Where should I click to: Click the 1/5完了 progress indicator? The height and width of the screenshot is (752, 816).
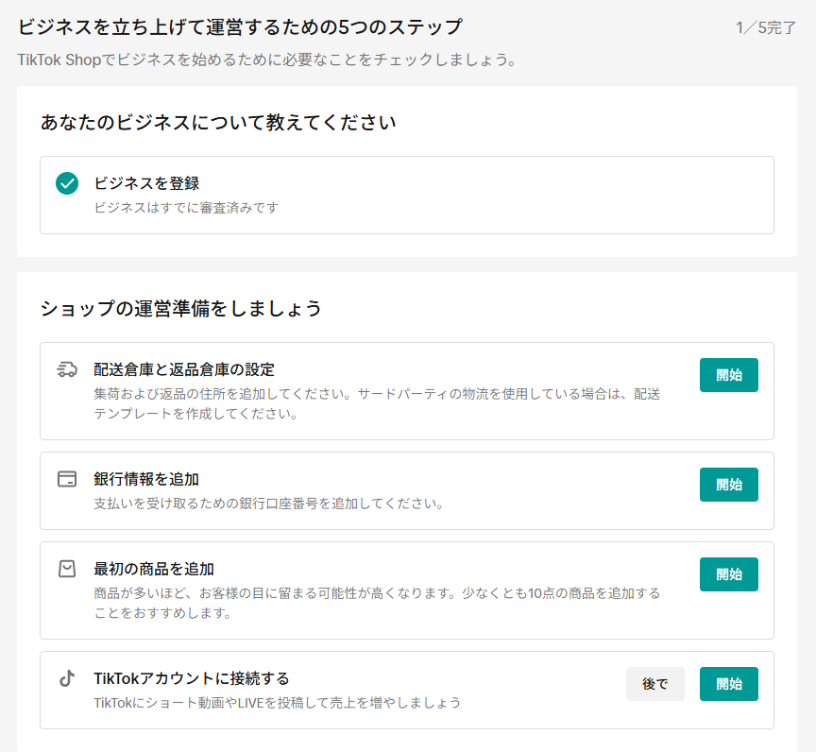(766, 27)
